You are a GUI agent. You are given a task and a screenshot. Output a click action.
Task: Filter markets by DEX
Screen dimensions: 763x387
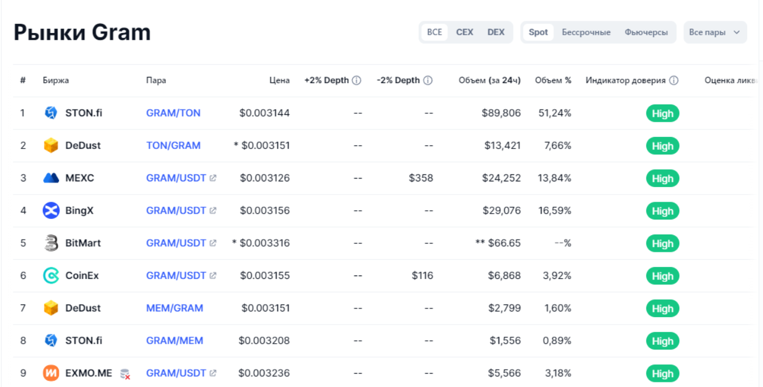496,32
